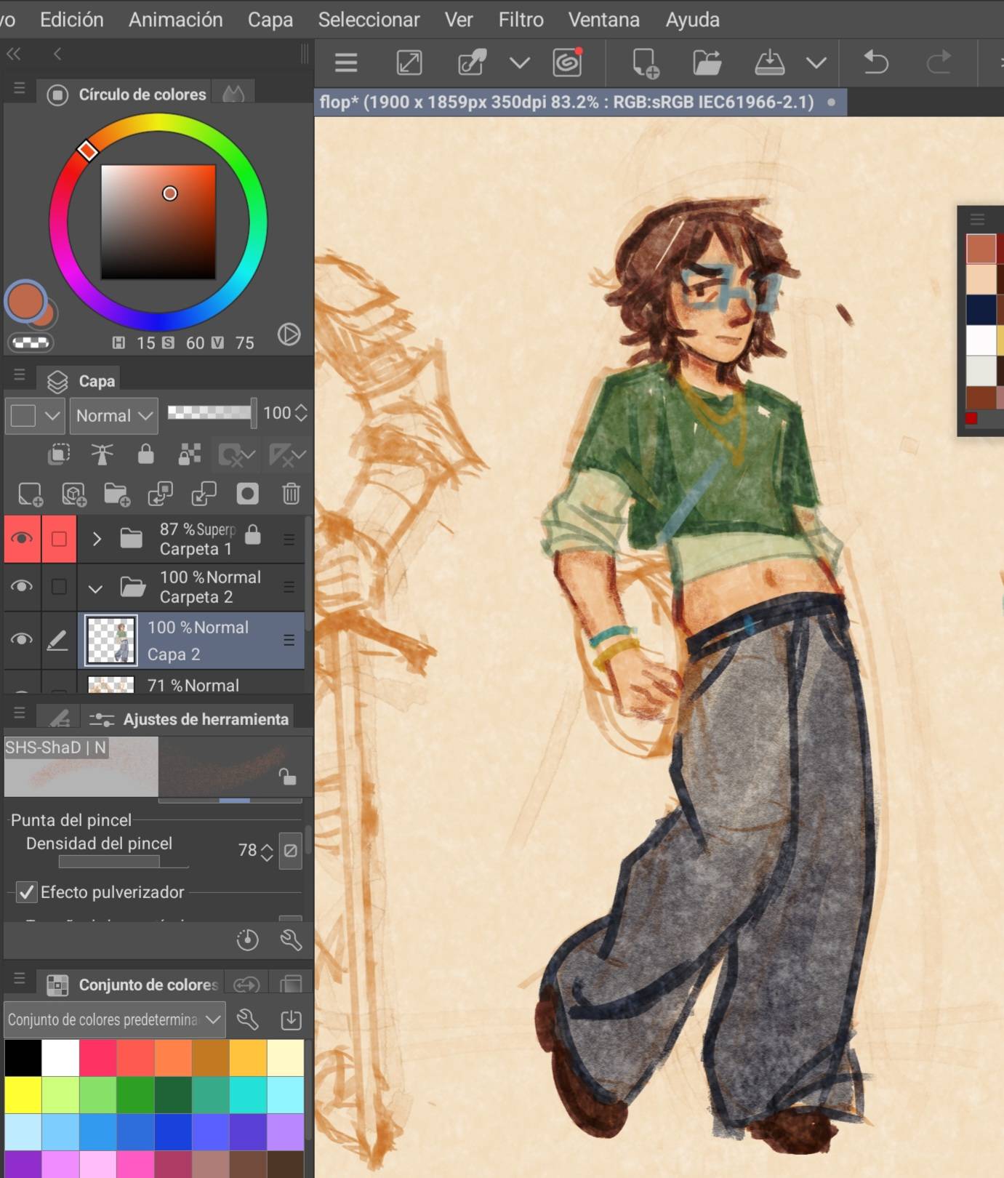The width and height of the screenshot is (1004, 1178).
Task: Toggle the Efecto pulverizador checkbox
Action: [x=27, y=892]
